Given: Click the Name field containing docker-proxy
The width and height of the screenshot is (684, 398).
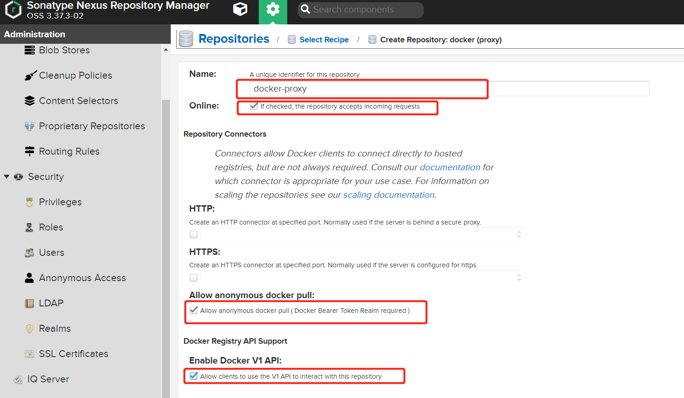Looking at the screenshot, I should tap(449, 89).
